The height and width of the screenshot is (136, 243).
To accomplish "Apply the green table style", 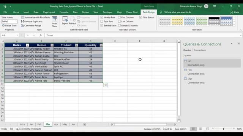I will tap(202, 21).
